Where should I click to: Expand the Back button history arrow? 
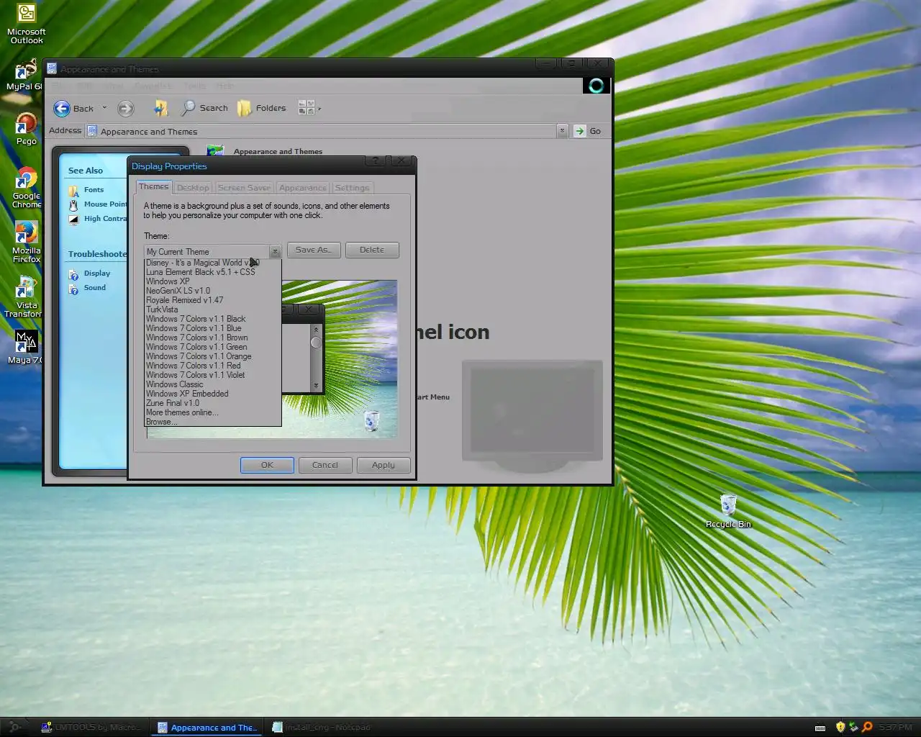point(104,108)
